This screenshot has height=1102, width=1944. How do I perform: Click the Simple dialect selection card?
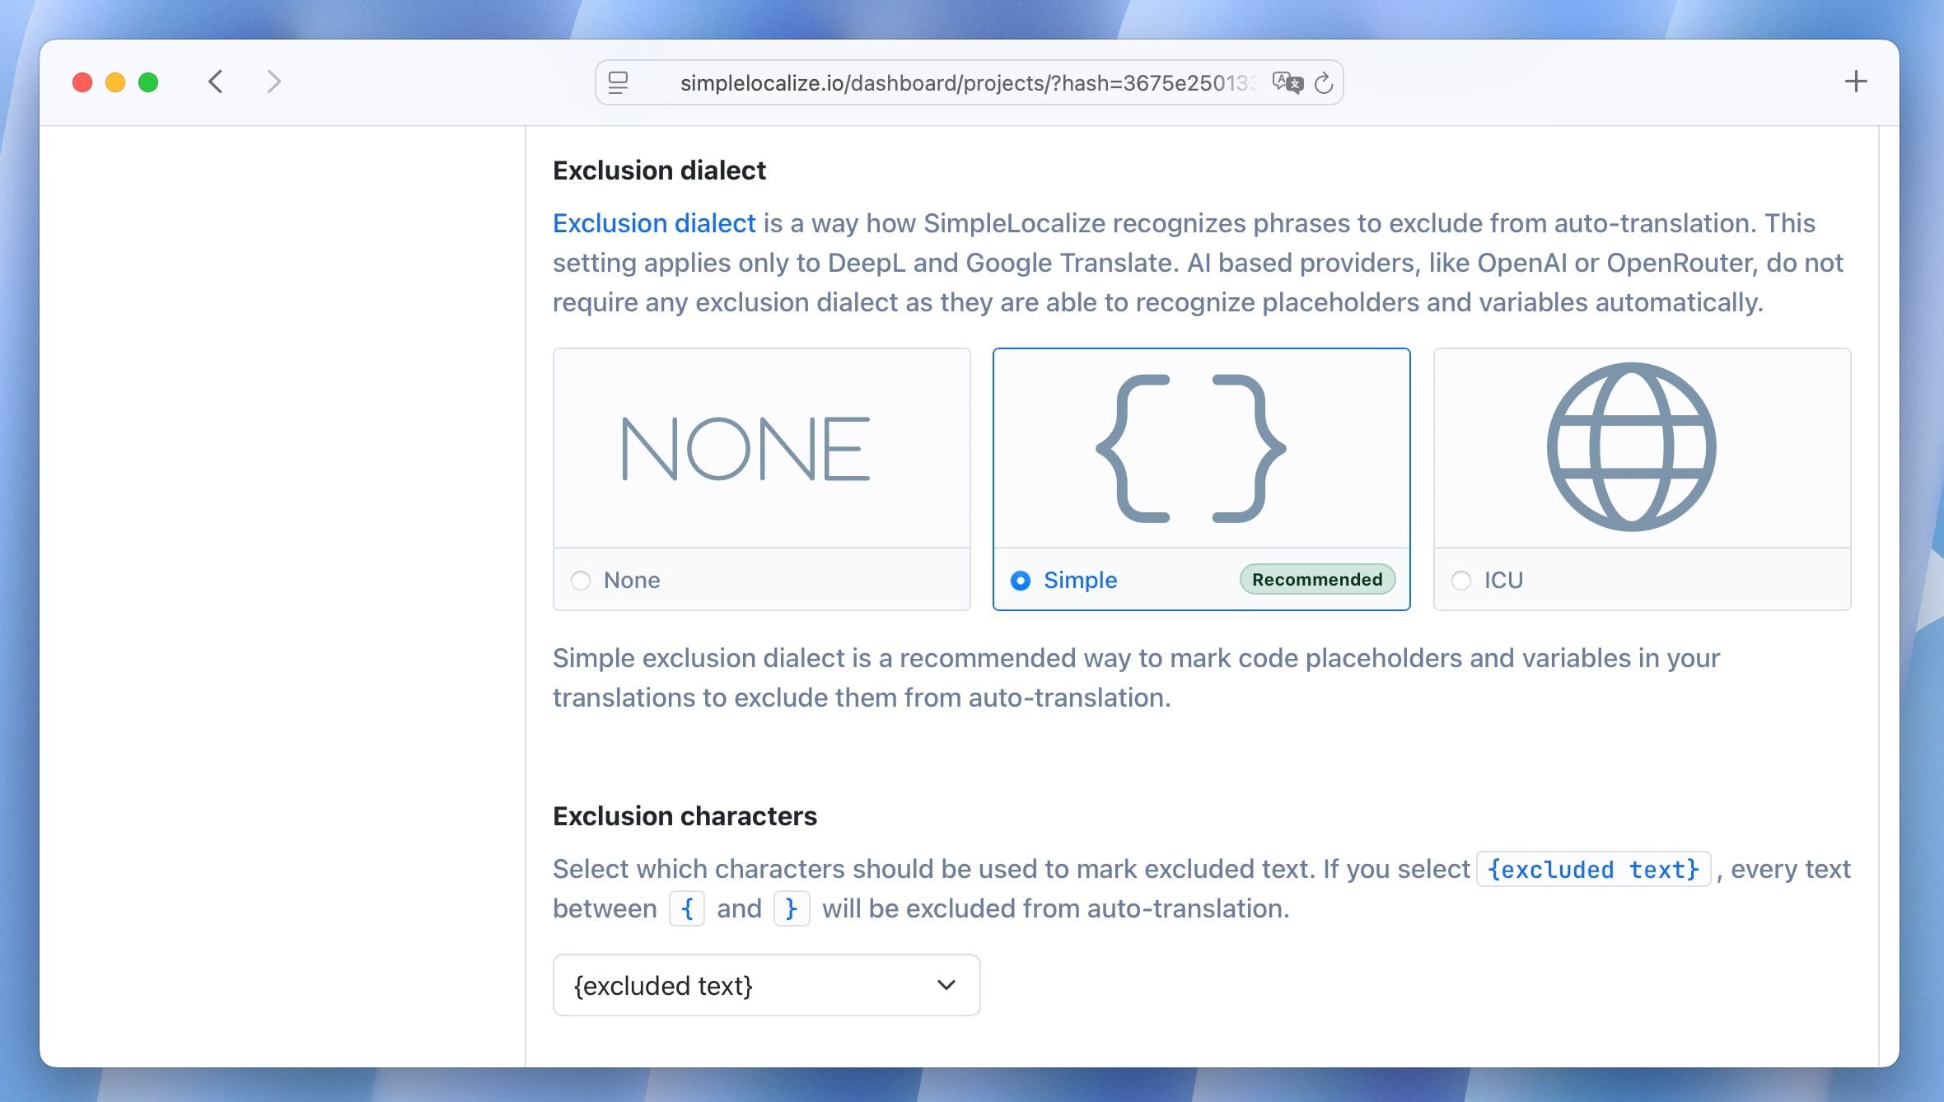pyautogui.click(x=1199, y=478)
